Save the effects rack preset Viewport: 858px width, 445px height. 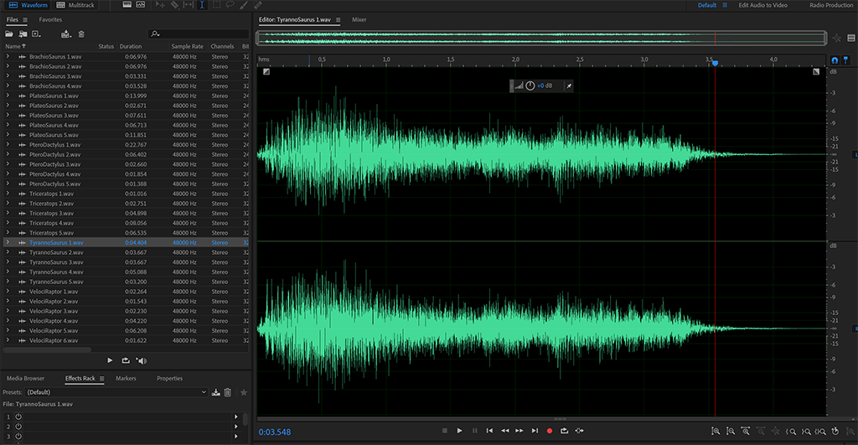pos(215,392)
